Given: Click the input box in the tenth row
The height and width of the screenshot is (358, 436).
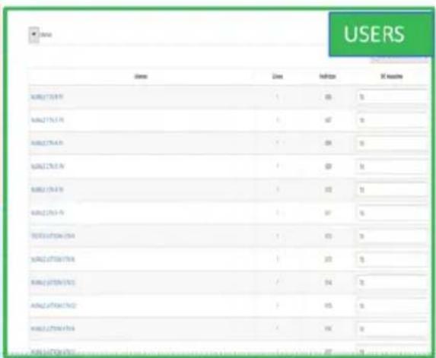Looking at the screenshot, I should coord(392,306).
